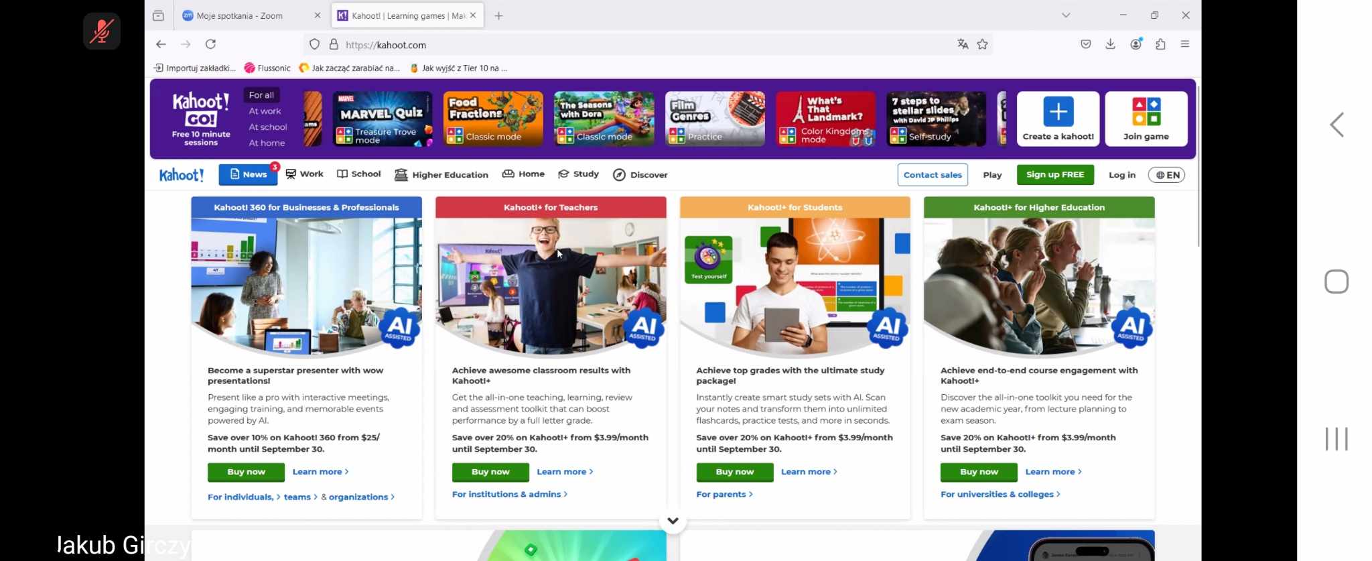This screenshot has height=561, width=1372.
Task: Open the Discover menu
Action: [x=640, y=175]
